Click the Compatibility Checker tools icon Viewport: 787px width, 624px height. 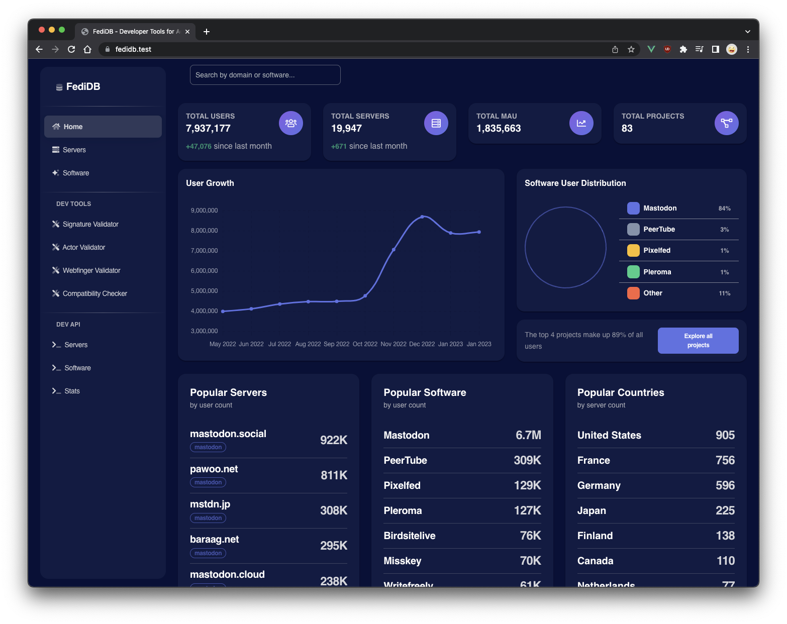tap(56, 293)
